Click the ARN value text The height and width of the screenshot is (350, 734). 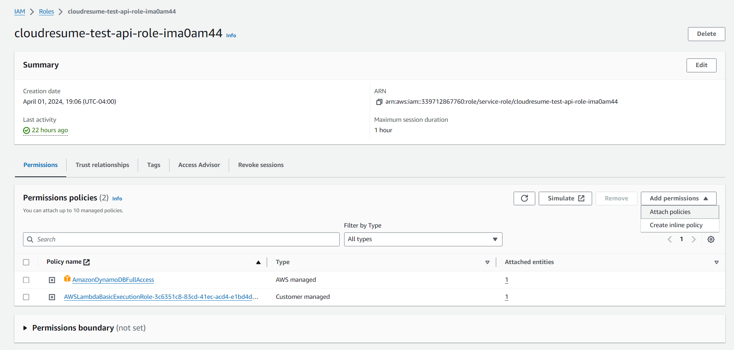(501, 102)
